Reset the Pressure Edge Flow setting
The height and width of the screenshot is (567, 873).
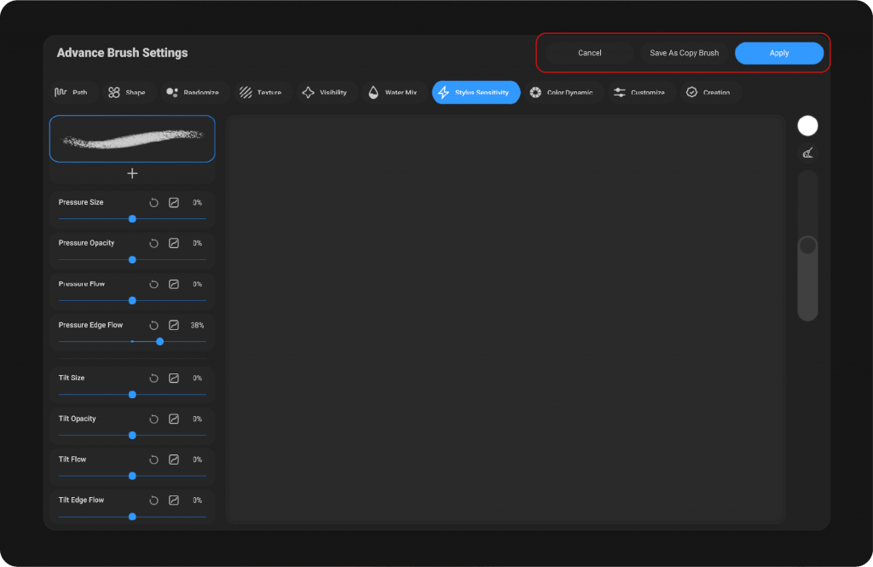[x=153, y=325]
